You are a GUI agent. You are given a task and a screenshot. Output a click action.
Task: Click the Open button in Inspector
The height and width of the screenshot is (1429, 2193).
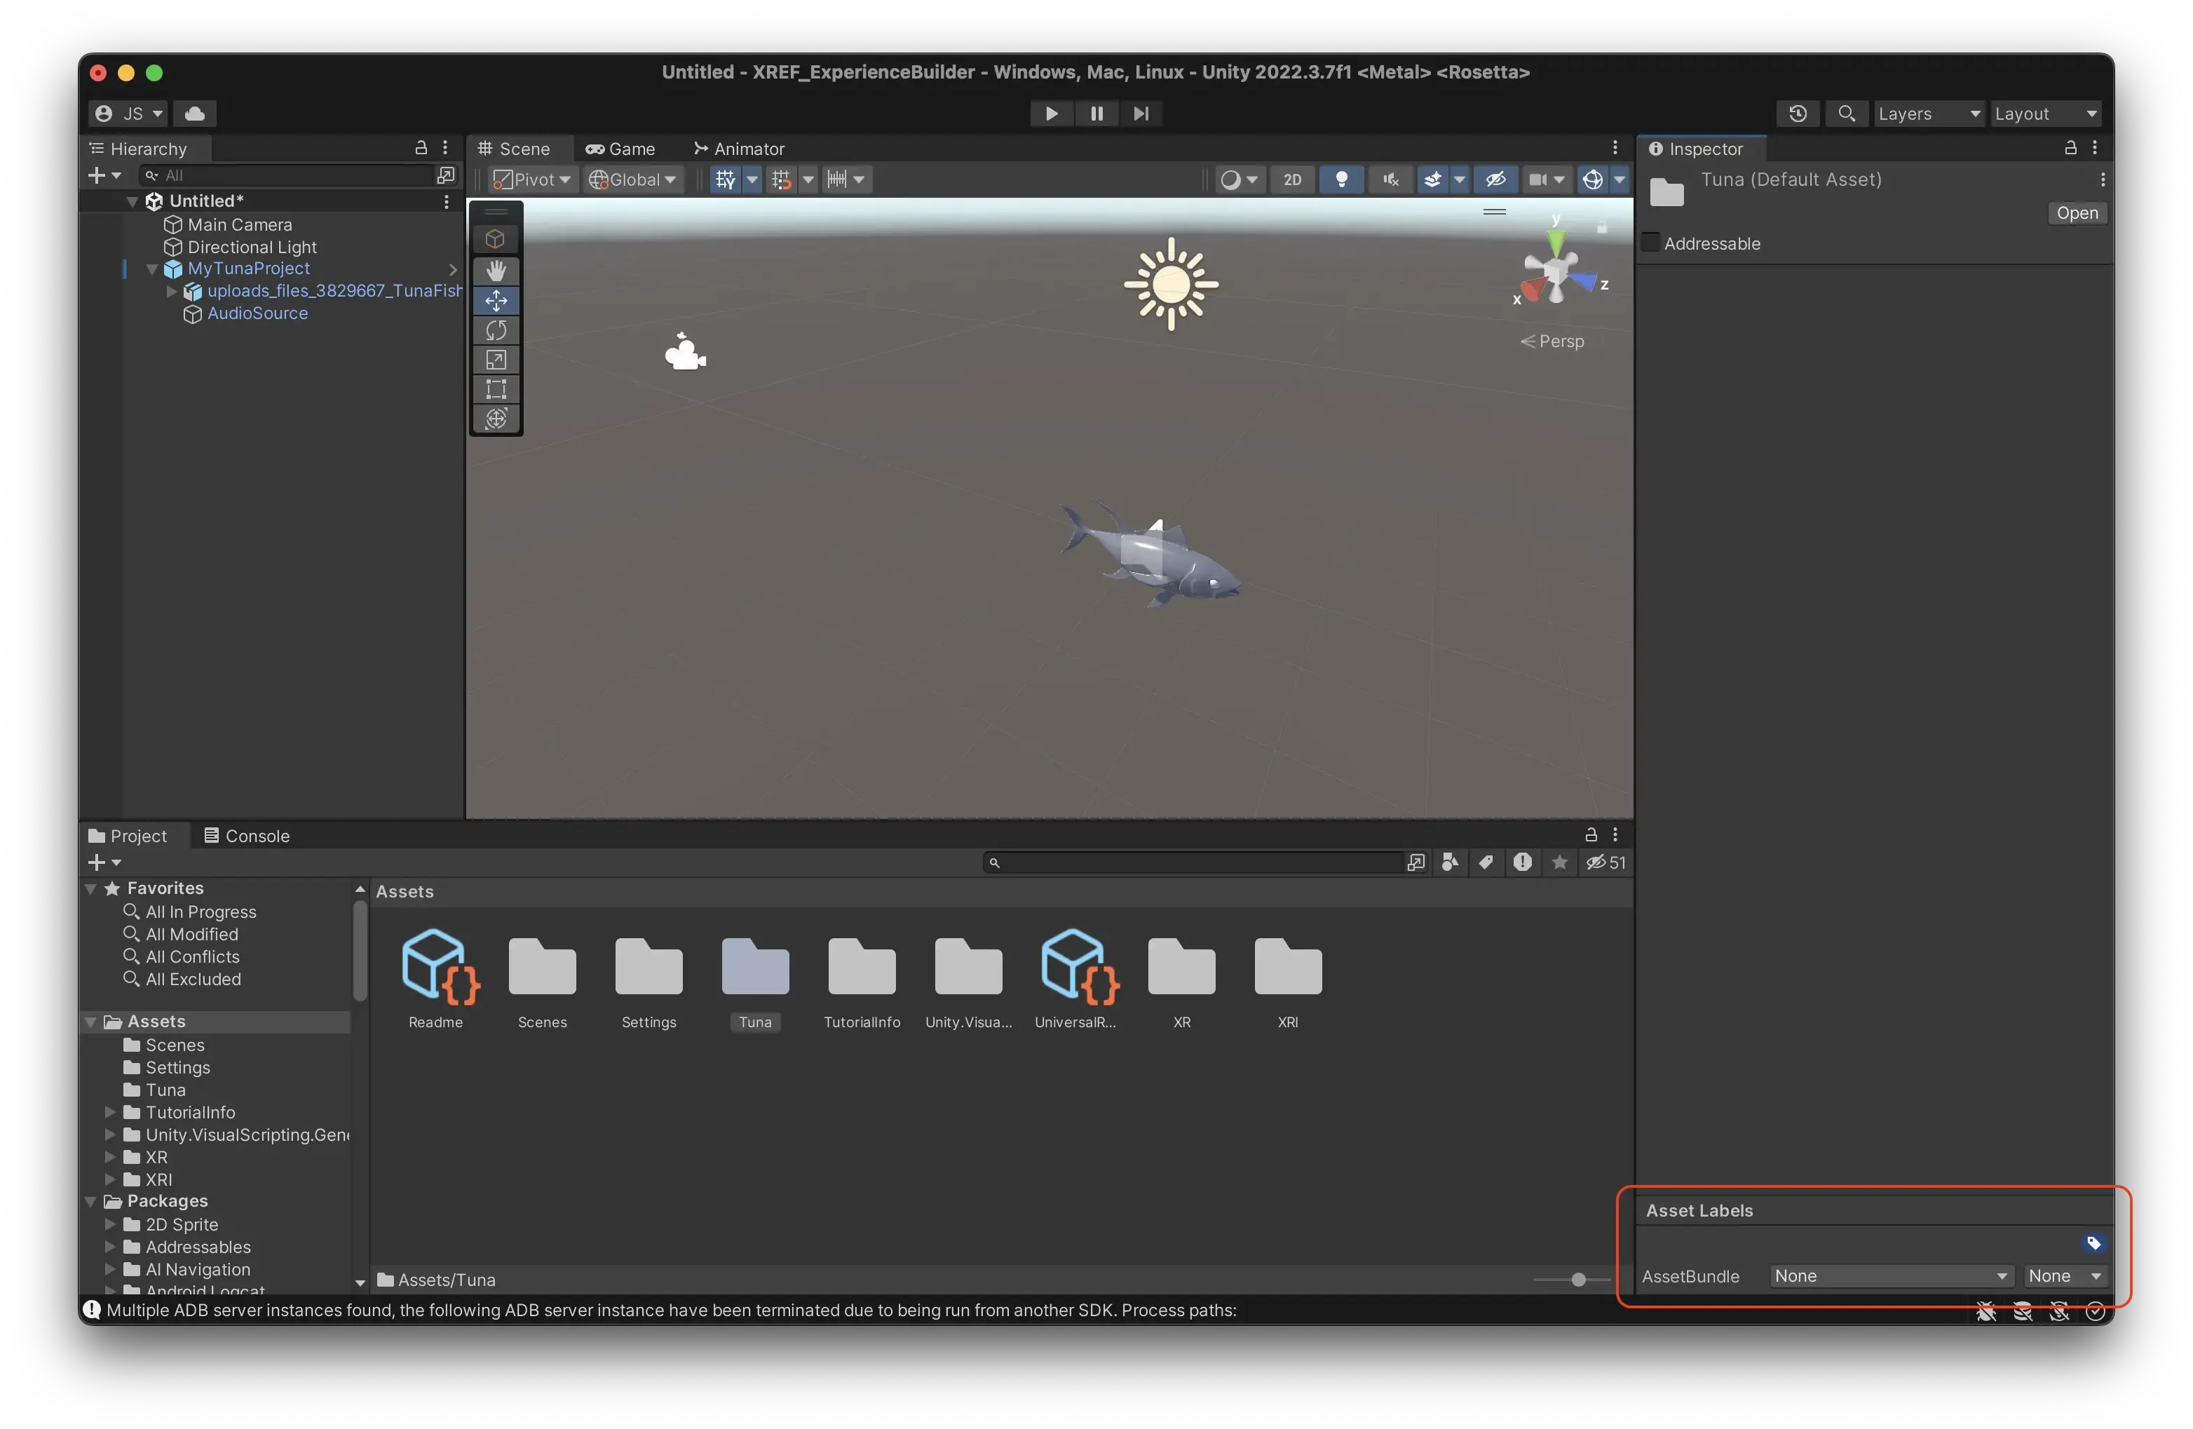pyautogui.click(x=2076, y=213)
